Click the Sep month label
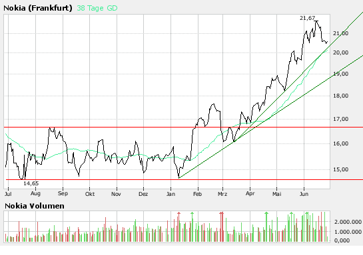This screenshot has width=363, height=255. click(x=63, y=193)
